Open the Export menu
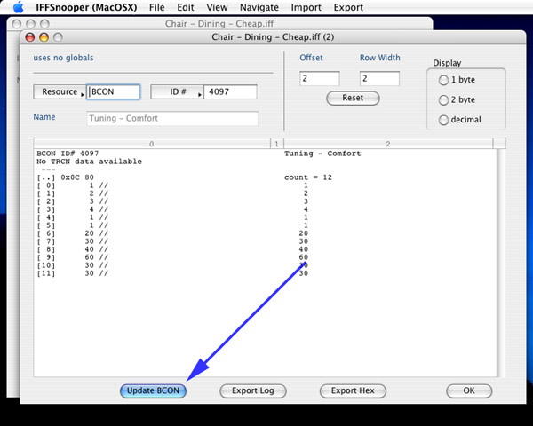This screenshot has width=533, height=426. pos(348,7)
